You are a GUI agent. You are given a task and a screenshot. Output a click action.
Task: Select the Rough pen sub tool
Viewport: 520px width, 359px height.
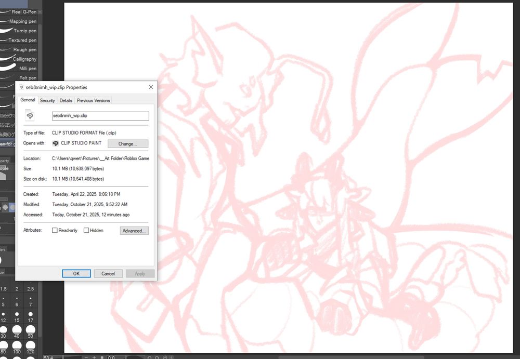(19, 49)
